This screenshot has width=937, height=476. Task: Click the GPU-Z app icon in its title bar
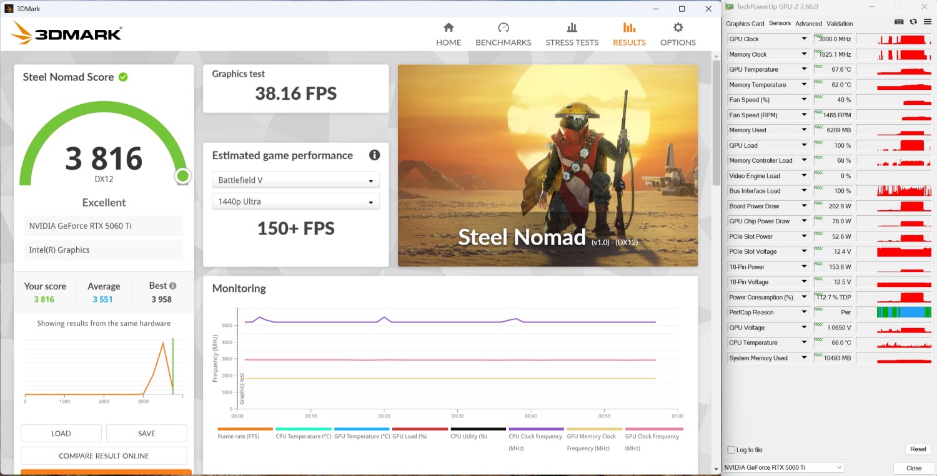tap(729, 7)
